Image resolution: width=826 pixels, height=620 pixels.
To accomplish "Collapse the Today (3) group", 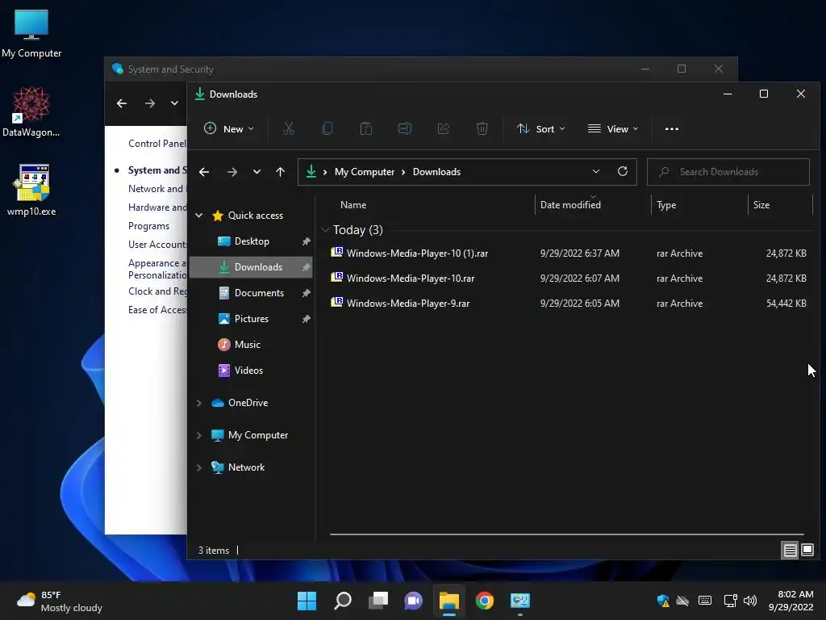I will (326, 230).
